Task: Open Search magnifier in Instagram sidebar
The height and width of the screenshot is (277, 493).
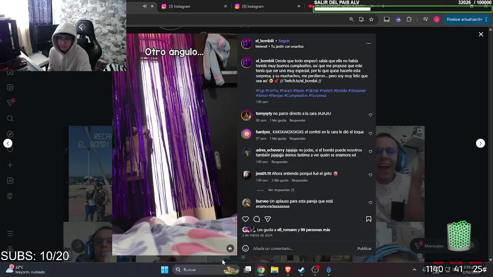Action: coord(10,118)
